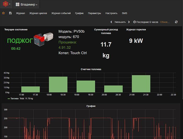The height and width of the screenshot is (139, 183).
Task: Open the Владимир dashboard picker dropdown
Action: [26, 4]
